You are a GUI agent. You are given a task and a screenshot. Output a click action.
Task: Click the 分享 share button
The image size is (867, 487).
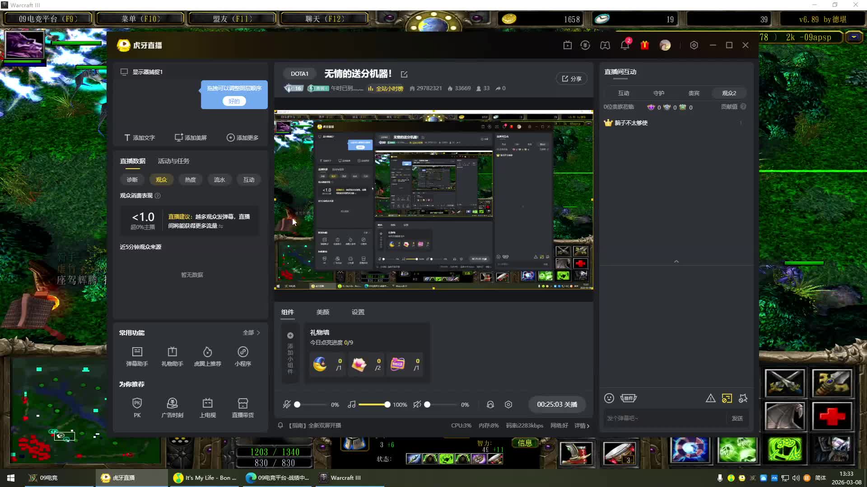tap(572, 78)
